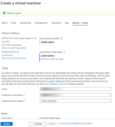Image resolution: width=115 pixels, height=127 pixels.
Task: Click info icon beside Not covered by credits
Action: [x=61, y=38]
